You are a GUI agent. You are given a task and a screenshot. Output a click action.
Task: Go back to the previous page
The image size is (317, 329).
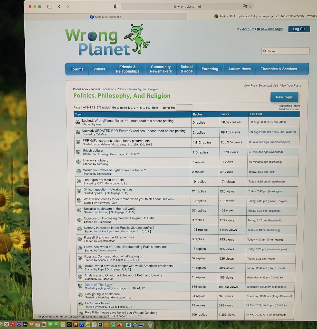click(59, 6)
